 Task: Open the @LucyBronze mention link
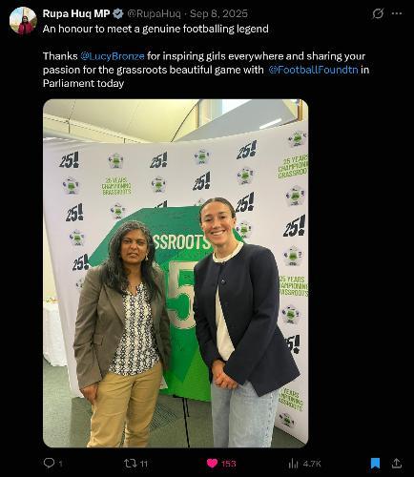[113, 56]
